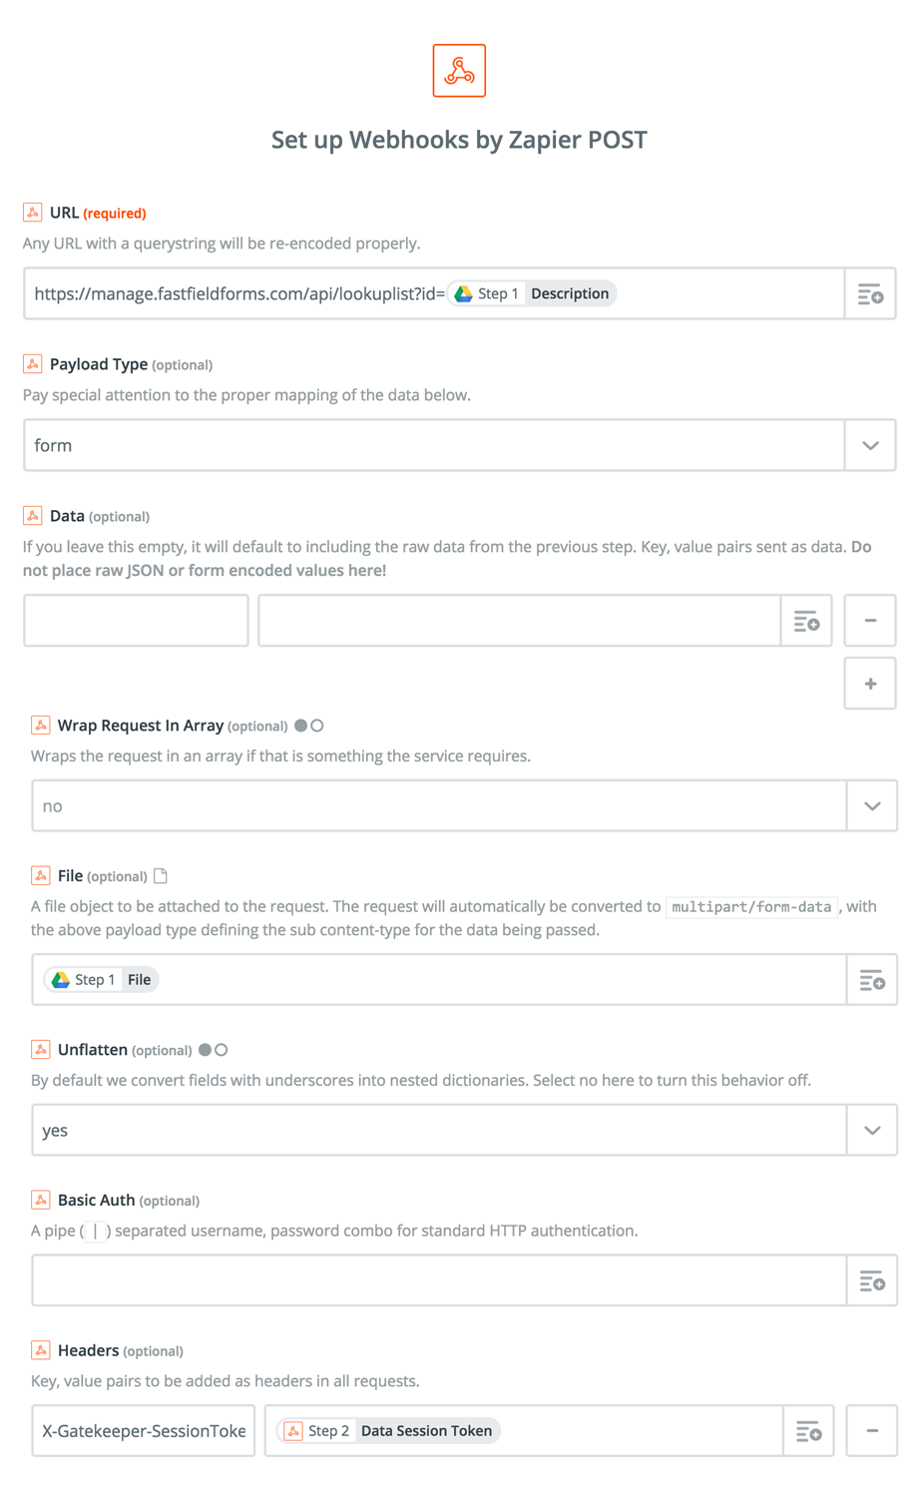Expand the Wrap Request In Array dropdown

click(x=872, y=805)
